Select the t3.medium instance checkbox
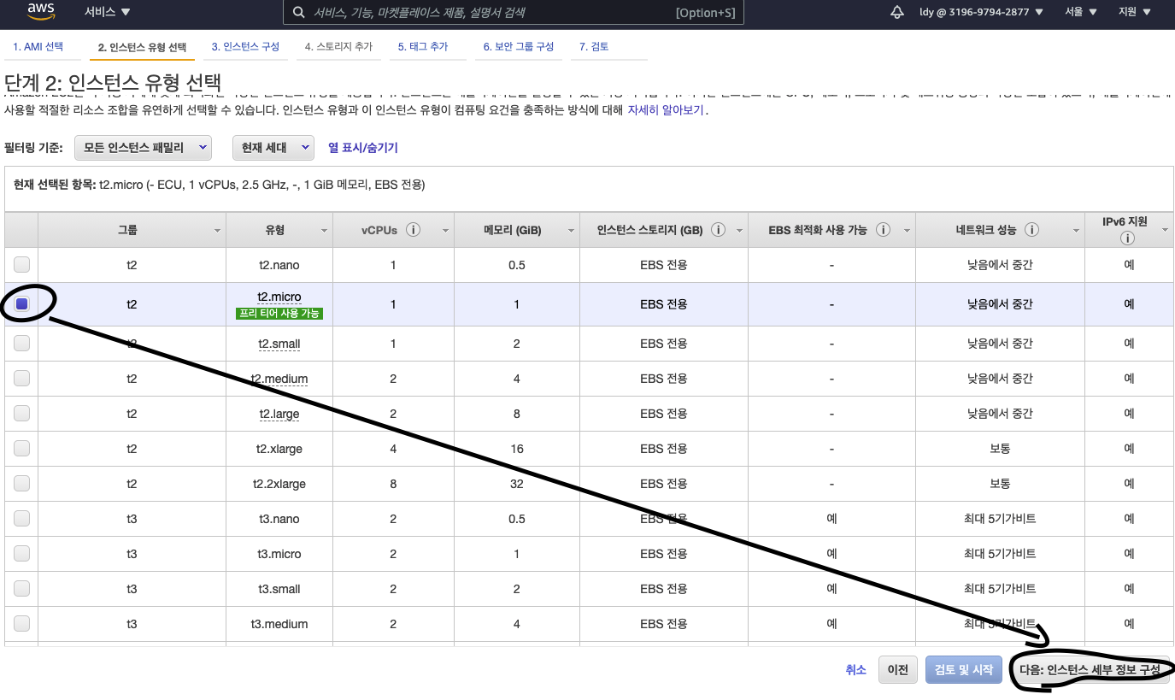The image size is (1175, 700). coord(22,623)
